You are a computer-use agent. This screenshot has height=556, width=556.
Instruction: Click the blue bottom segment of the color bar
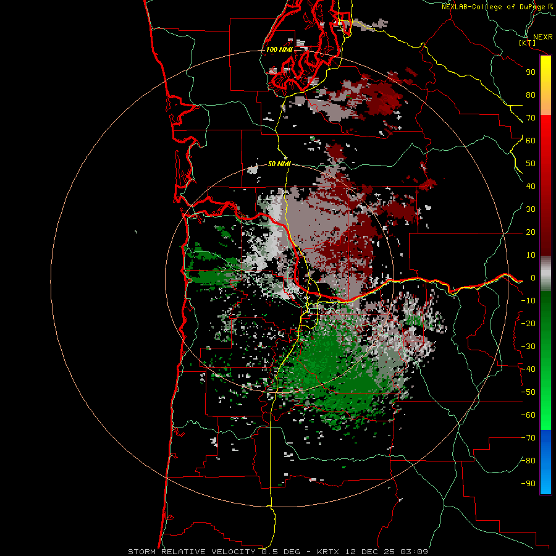[545, 462]
